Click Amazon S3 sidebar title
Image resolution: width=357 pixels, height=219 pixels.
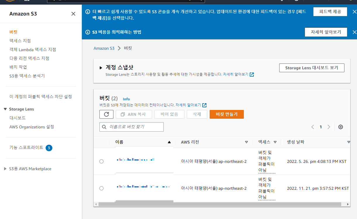(23, 14)
